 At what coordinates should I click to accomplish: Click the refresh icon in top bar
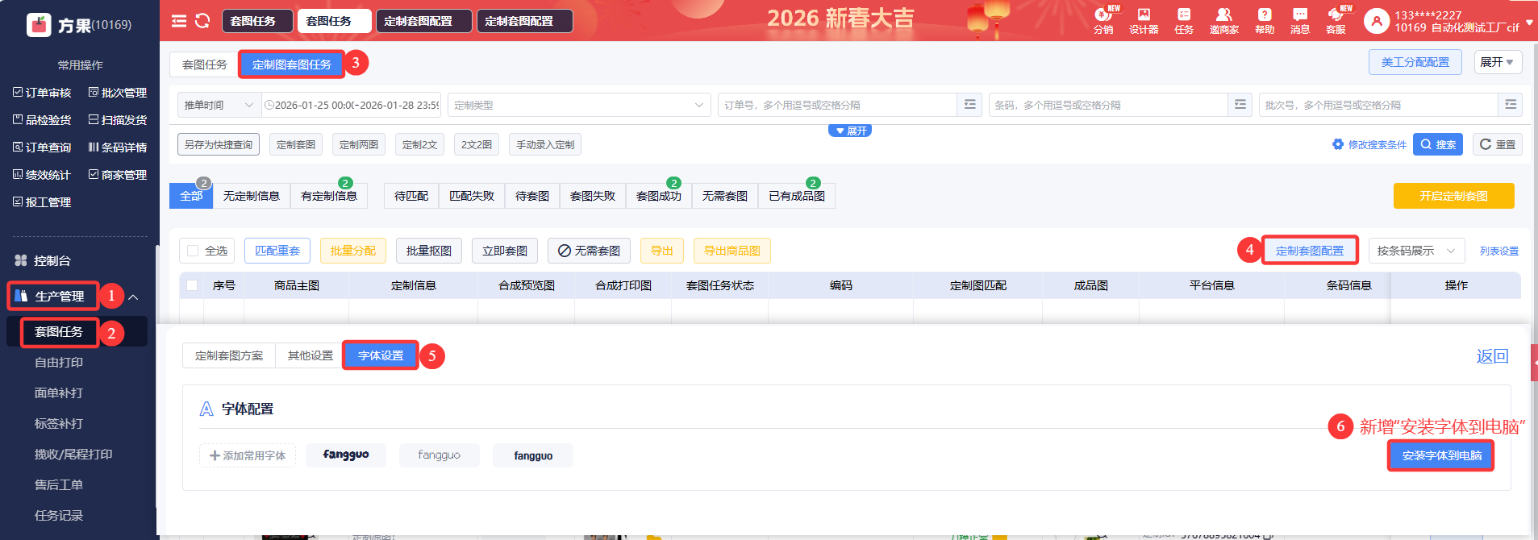click(x=202, y=21)
